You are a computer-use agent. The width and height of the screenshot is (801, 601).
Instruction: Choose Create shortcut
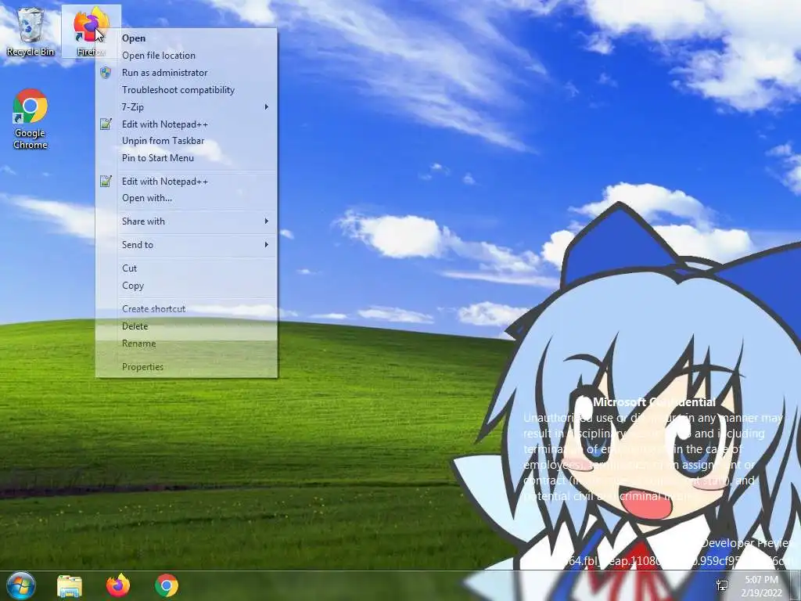click(x=186, y=308)
